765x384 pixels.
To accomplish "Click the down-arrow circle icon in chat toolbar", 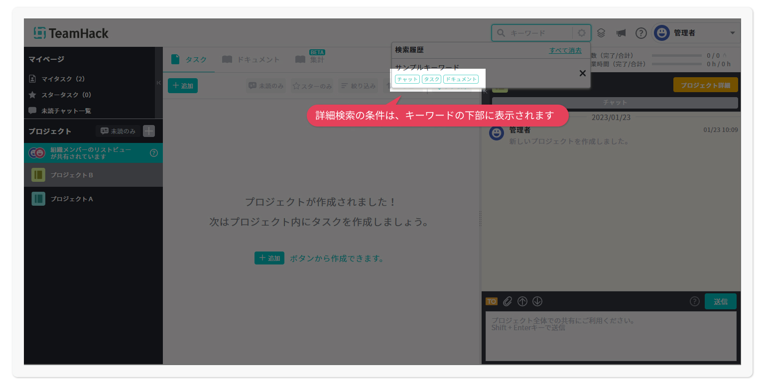I will coord(537,301).
